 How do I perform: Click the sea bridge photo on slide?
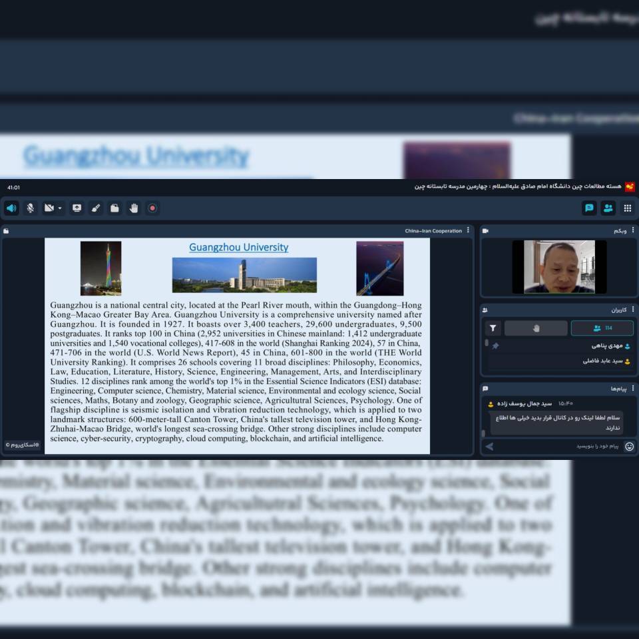tap(380, 268)
